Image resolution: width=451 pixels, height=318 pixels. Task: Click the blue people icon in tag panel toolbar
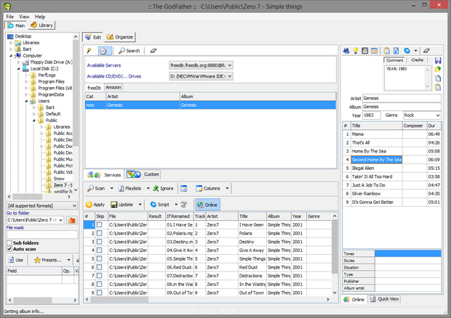click(346, 51)
